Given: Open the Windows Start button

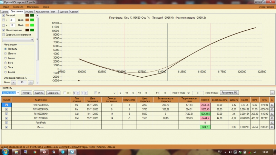Looking at the screenshot, I should pos(5,152).
